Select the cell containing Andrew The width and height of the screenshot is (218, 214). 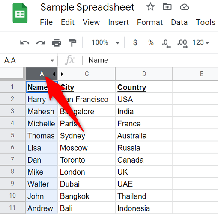[42, 208]
